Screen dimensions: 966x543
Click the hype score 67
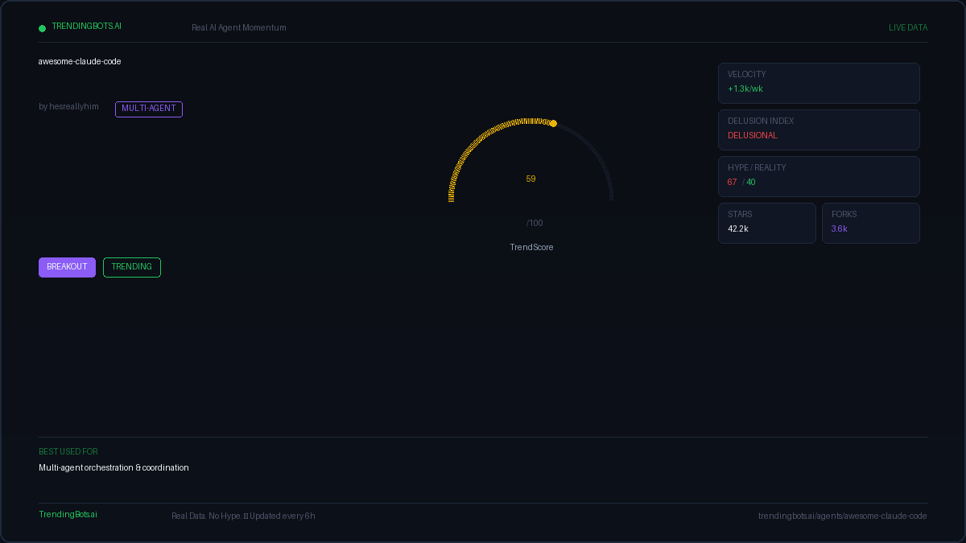733,182
